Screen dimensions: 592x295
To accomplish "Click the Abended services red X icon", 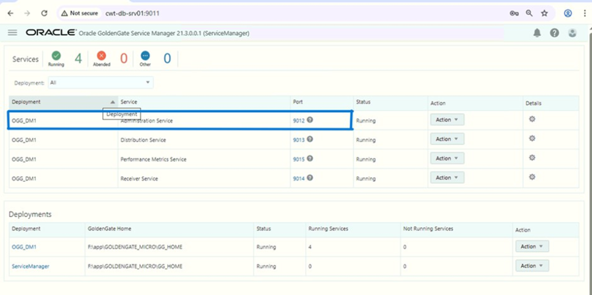I will pos(101,56).
